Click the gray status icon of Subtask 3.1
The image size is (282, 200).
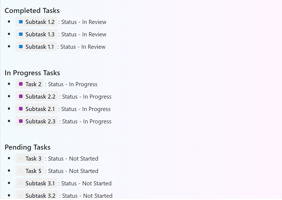(21, 183)
